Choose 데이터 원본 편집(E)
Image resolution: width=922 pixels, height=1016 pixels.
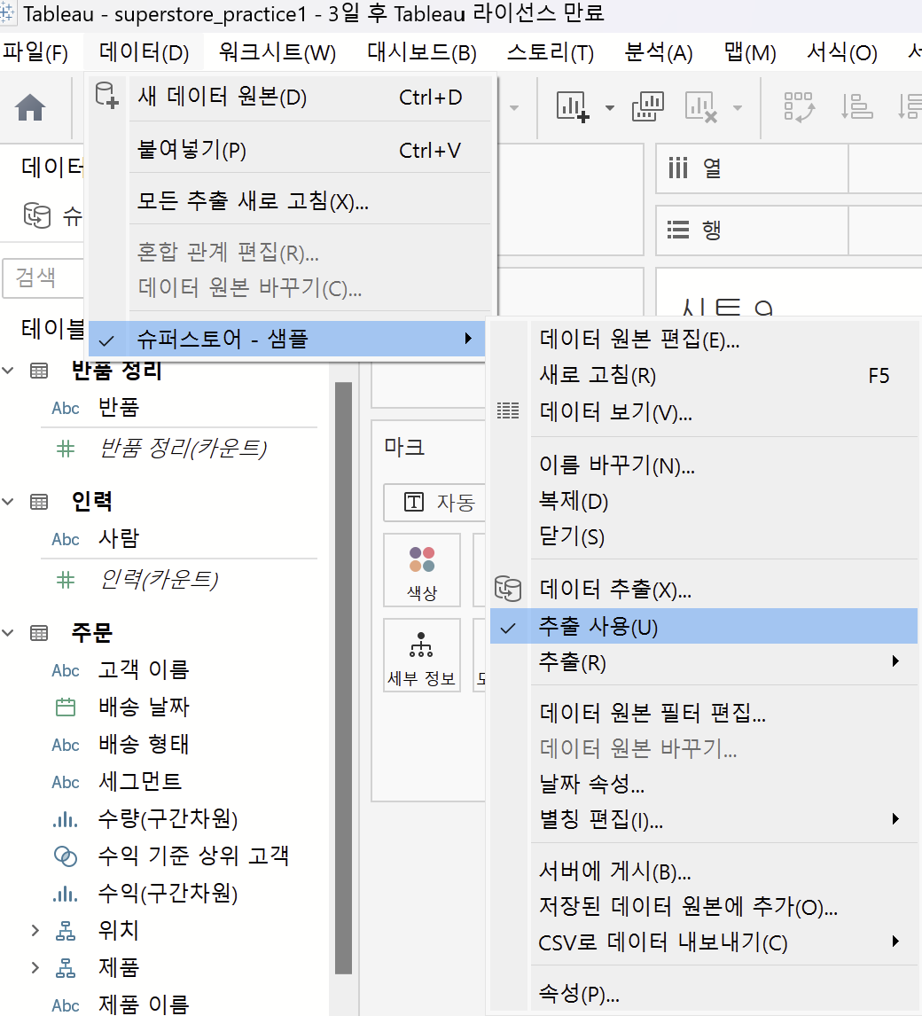(704, 339)
